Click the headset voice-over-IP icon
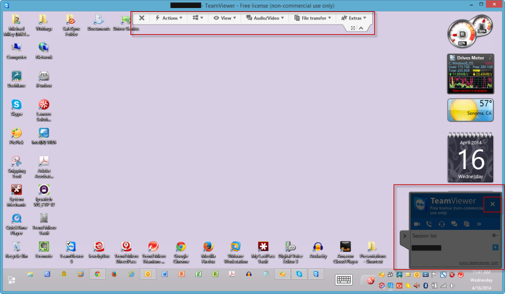This screenshot has height=294, width=505. pyautogui.click(x=441, y=224)
